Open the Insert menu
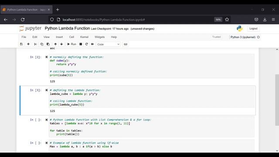 pos(59,37)
